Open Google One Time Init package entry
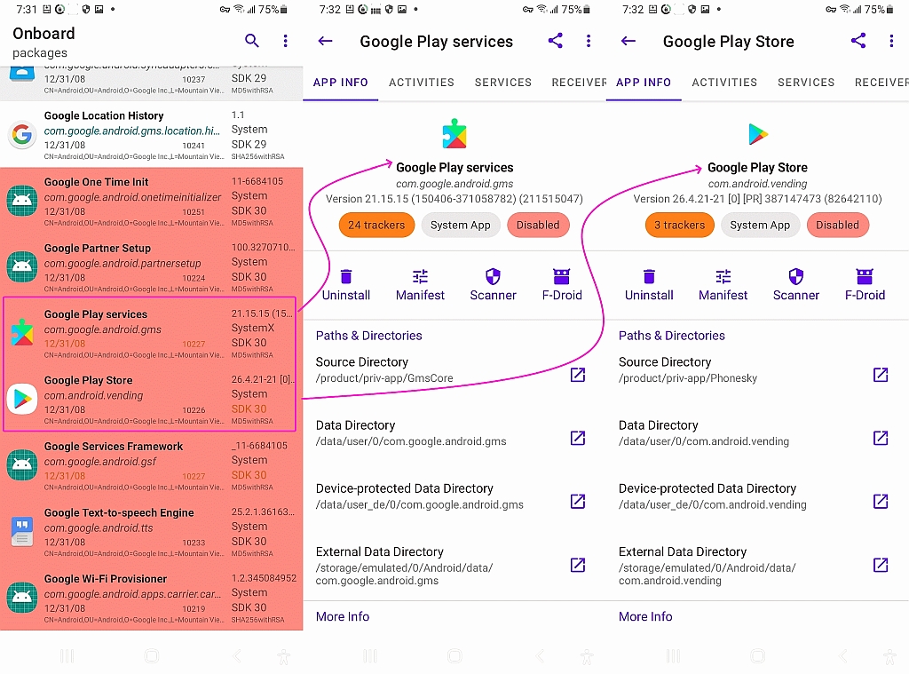909x674 pixels. pos(151,202)
